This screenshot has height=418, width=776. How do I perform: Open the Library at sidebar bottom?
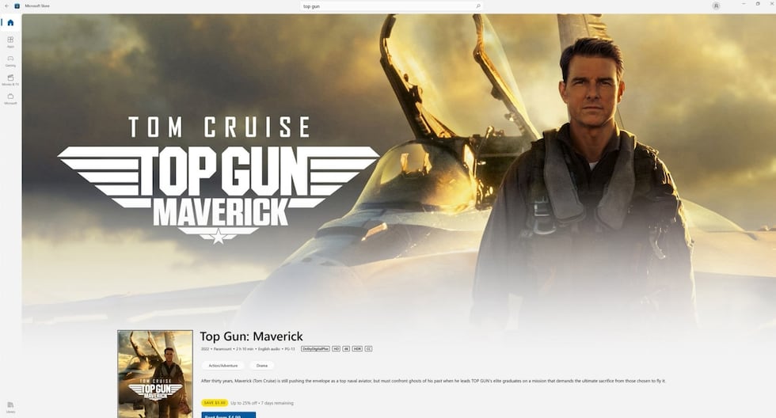pyautogui.click(x=10, y=407)
